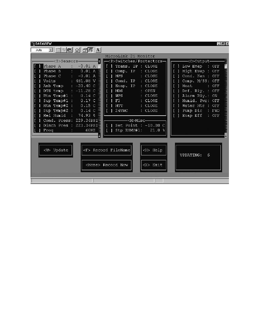260x336 pixels.
Task: Check the Set Point misc box
Action: pos(109,125)
